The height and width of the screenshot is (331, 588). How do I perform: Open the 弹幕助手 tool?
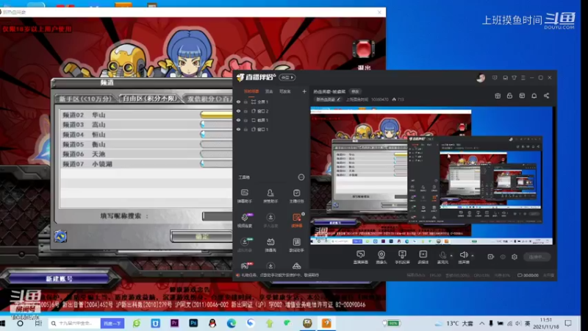click(x=245, y=196)
